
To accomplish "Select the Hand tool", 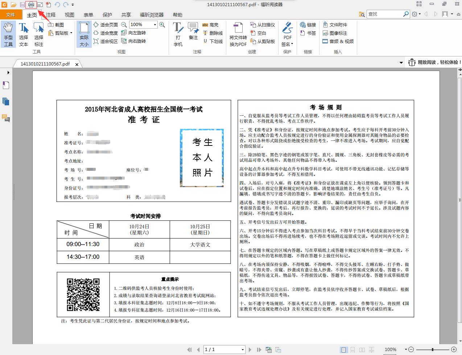I will click(8, 34).
